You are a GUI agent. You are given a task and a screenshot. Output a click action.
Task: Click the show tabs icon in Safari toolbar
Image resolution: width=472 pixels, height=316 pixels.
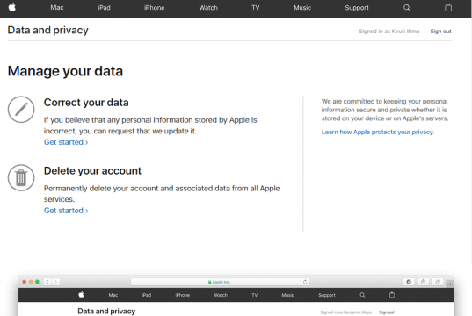438,282
